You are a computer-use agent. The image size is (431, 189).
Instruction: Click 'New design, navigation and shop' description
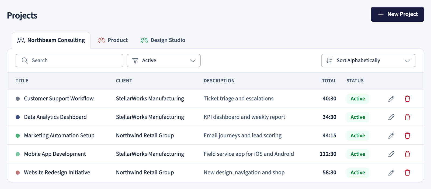click(244, 172)
